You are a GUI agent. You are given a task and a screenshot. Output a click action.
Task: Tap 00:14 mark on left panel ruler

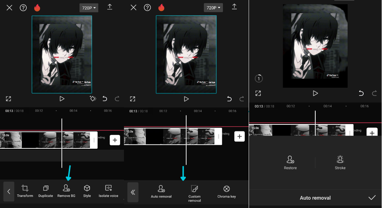pos(73,111)
